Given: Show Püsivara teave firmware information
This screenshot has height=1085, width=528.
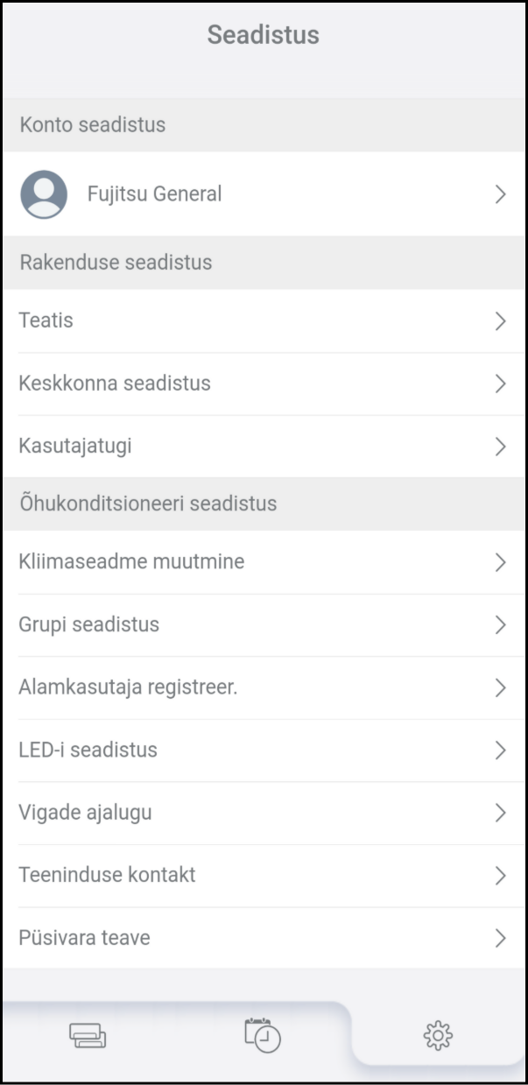Looking at the screenshot, I should coord(84,938).
